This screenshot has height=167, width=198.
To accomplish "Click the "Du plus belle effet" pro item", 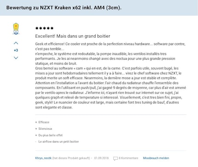I will [51, 135].
